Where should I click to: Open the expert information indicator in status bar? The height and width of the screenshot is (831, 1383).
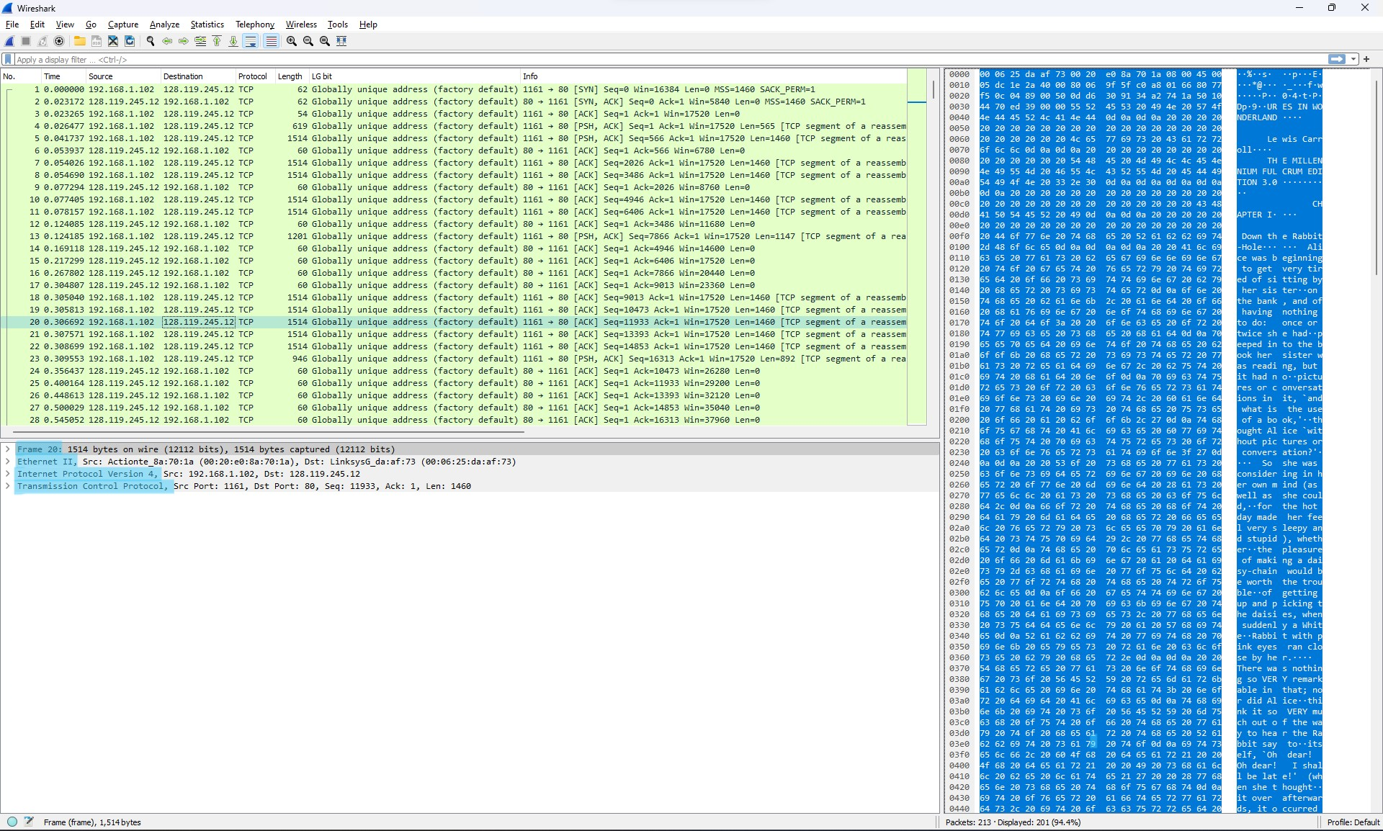(11, 822)
